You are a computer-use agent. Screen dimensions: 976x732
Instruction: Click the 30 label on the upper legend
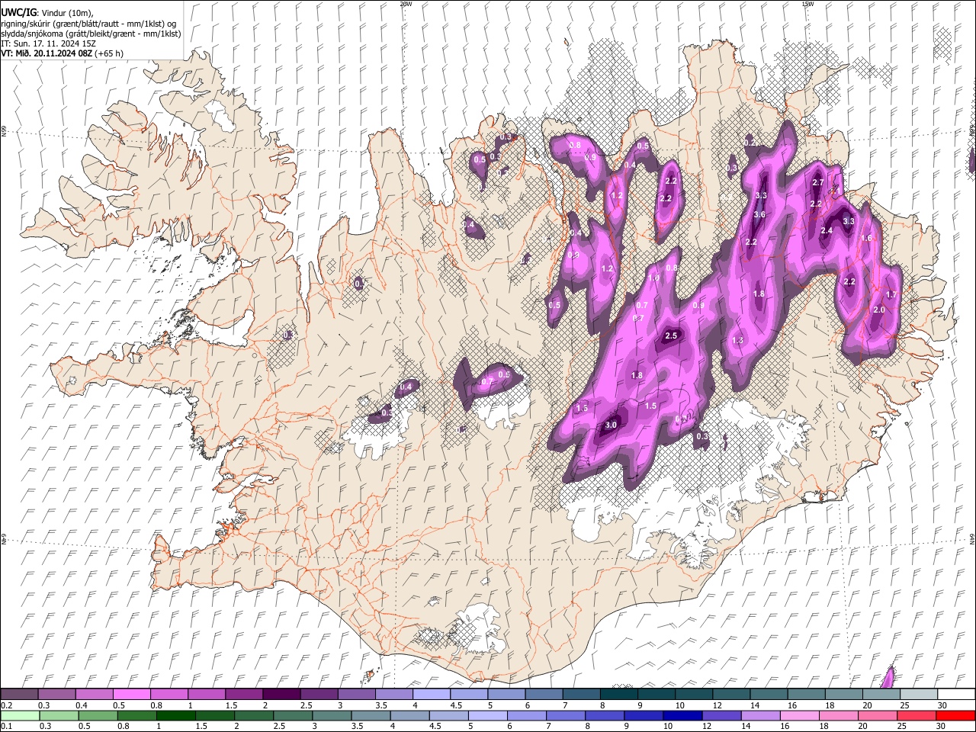point(942,705)
